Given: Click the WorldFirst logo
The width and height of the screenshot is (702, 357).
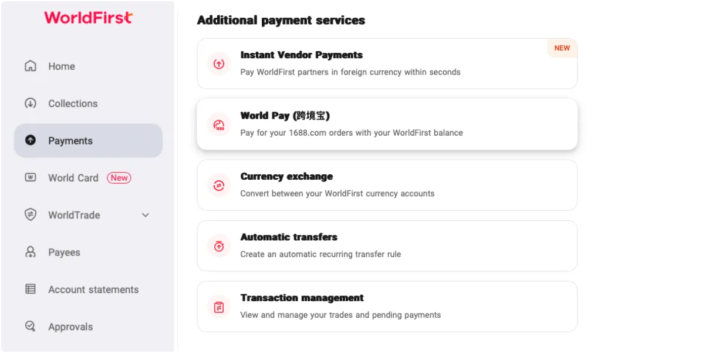Looking at the screenshot, I should [x=89, y=18].
